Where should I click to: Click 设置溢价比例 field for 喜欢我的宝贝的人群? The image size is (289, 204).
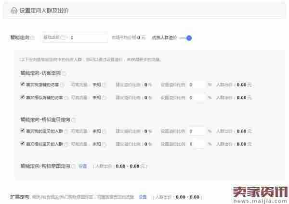pos(197,131)
